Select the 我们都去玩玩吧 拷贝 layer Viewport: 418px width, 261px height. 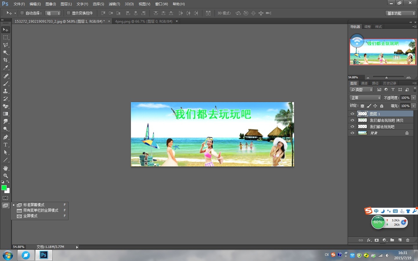386,120
